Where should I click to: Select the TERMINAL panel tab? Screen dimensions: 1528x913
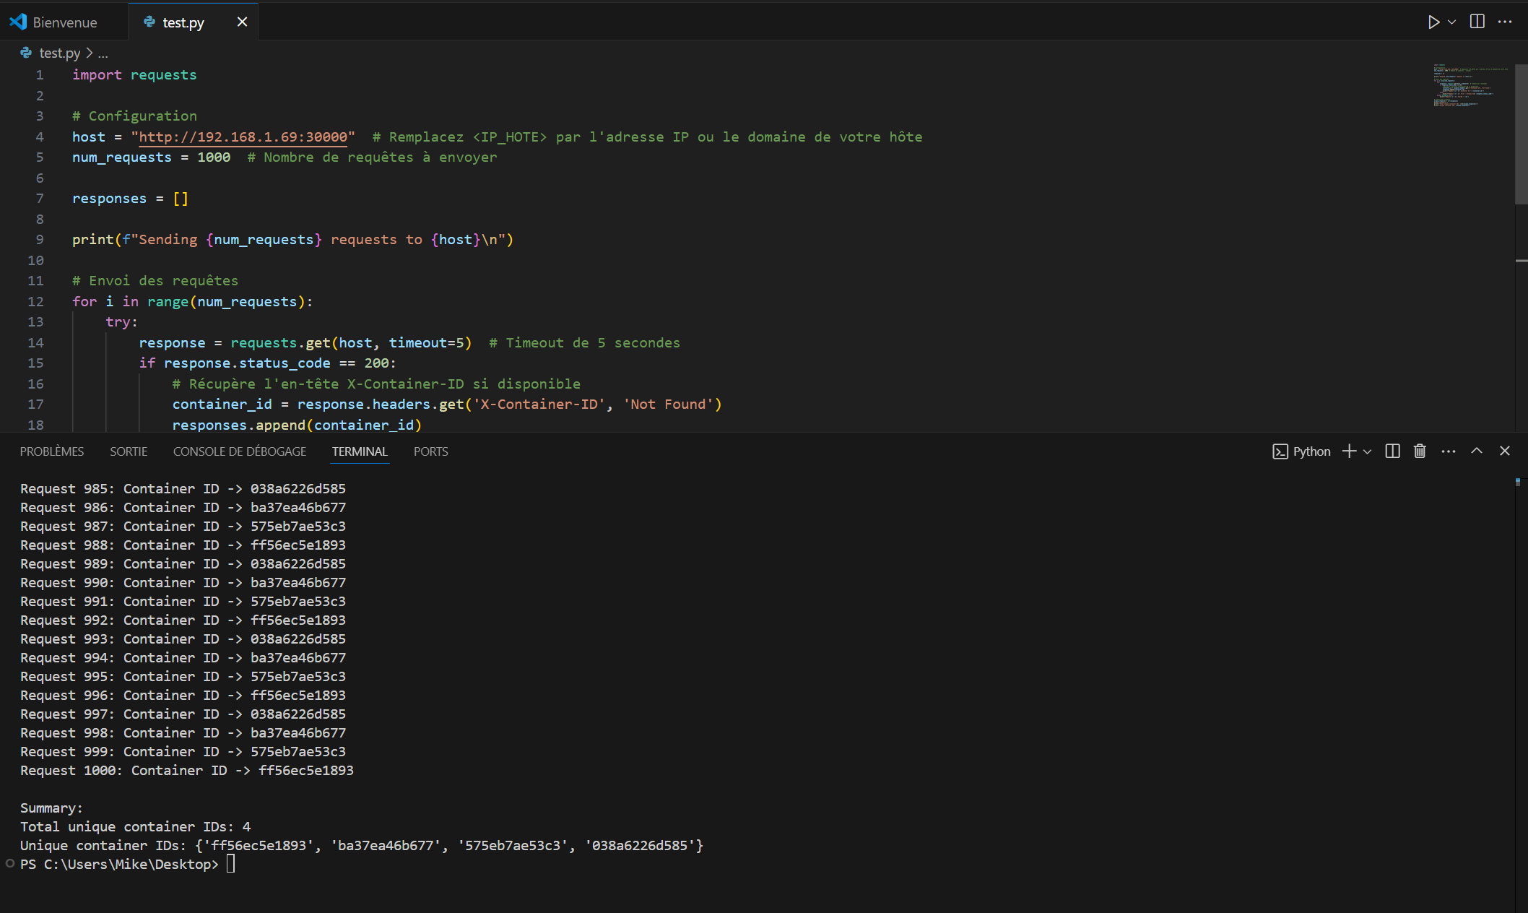click(x=360, y=451)
